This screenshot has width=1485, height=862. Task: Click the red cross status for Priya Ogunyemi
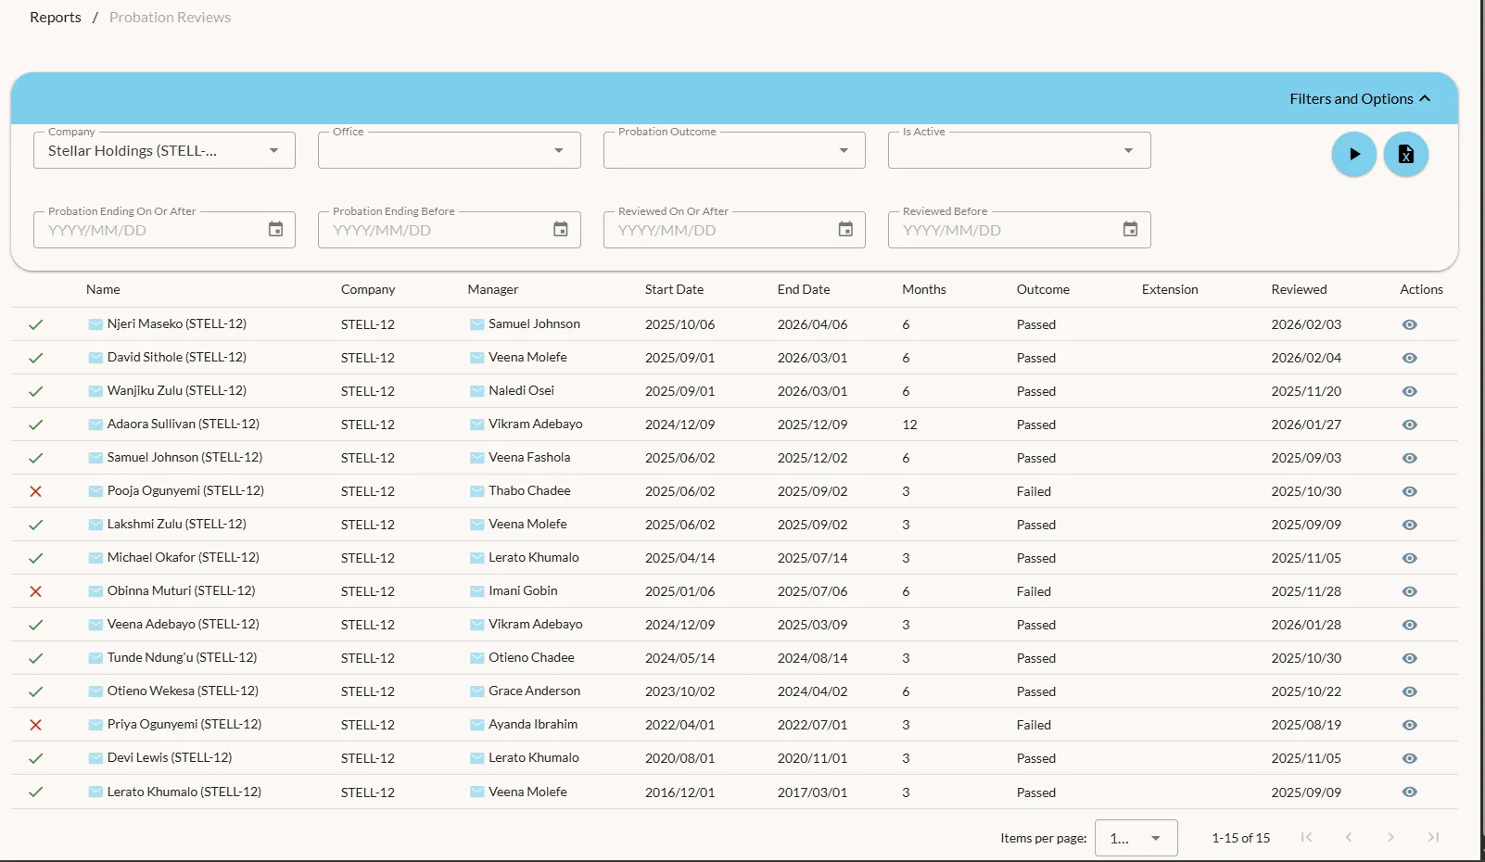coord(35,725)
